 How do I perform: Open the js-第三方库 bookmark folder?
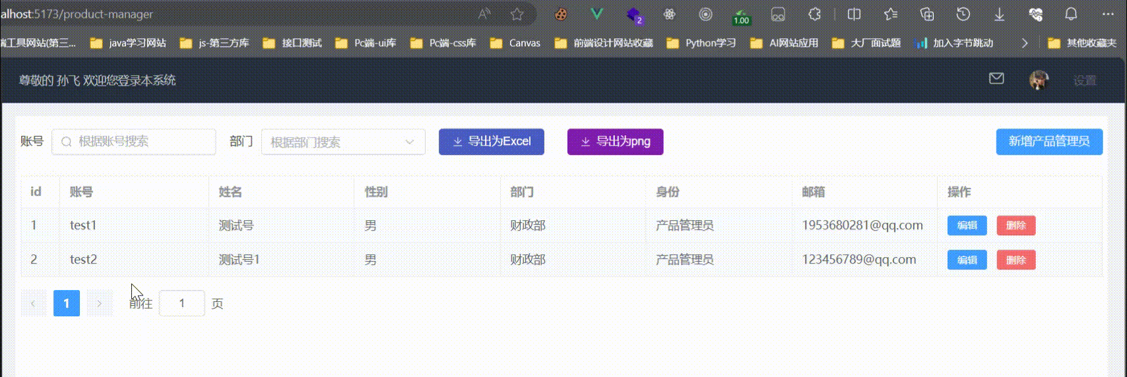(214, 43)
